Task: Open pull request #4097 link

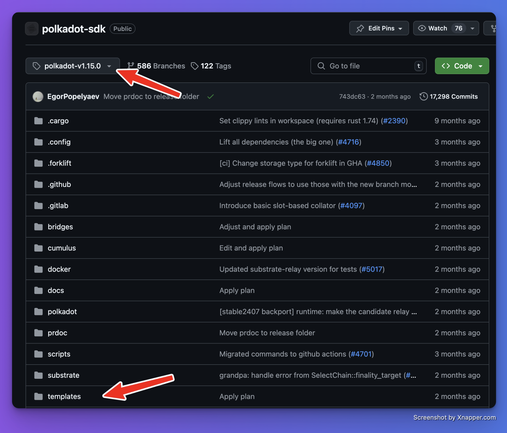Action: (x=351, y=206)
